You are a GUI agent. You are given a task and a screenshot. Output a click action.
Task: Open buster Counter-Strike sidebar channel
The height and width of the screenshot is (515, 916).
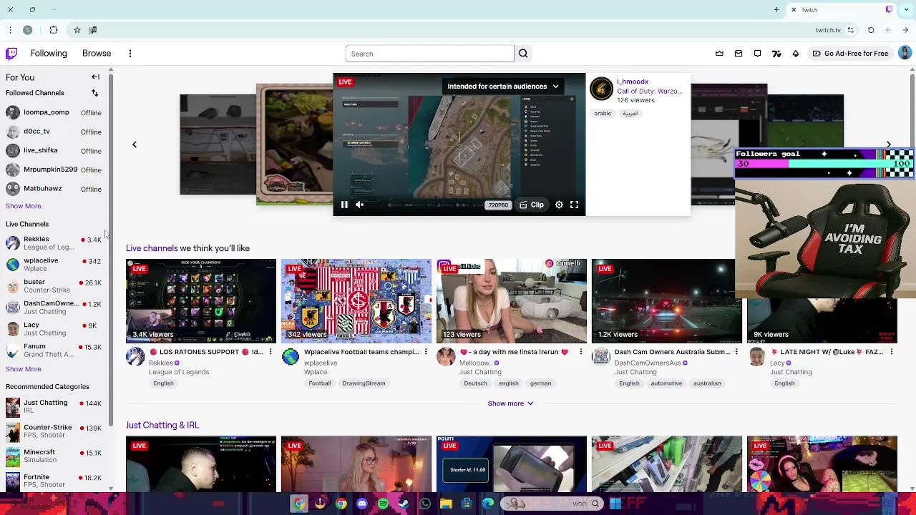(x=54, y=286)
